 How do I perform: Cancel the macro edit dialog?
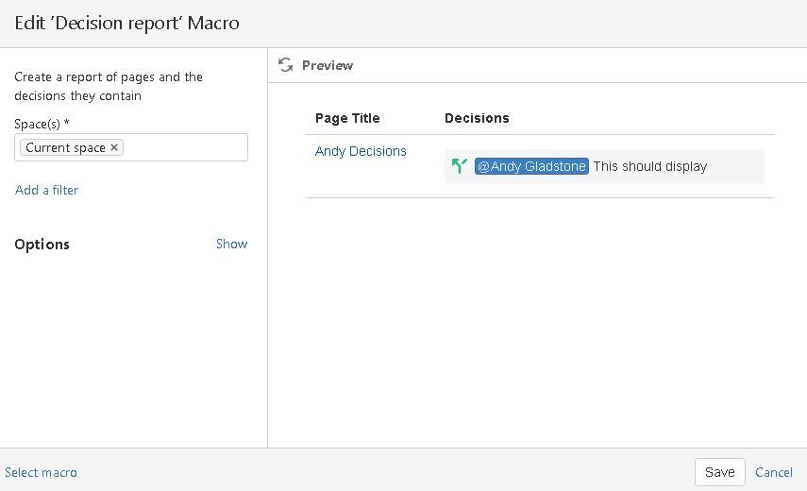[x=774, y=472]
